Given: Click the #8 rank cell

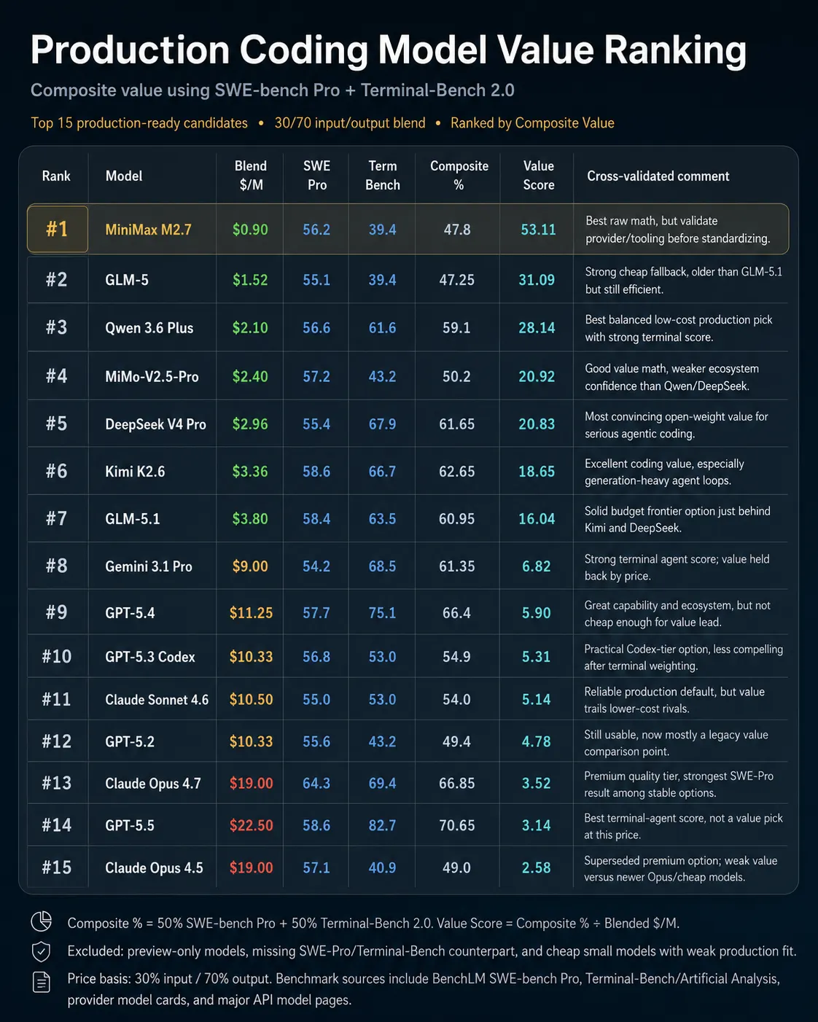Looking at the screenshot, I should pyautogui.click(x=57, y=566).
